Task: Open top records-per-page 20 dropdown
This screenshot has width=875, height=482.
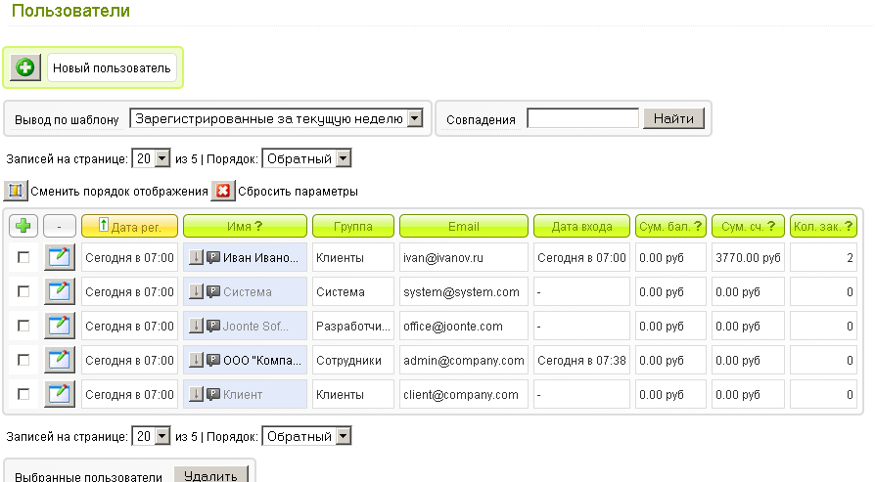Action: [x=151, y=158]
